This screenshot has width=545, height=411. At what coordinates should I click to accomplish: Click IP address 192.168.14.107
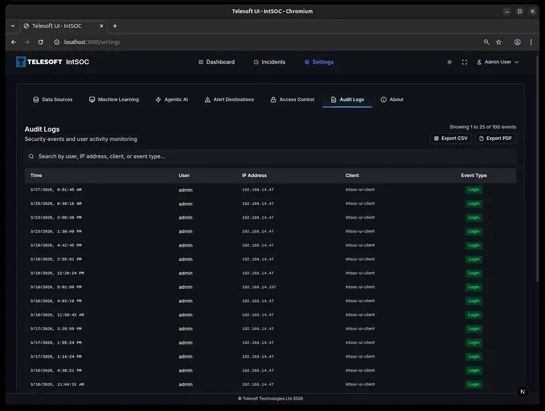tap(259, 287)
